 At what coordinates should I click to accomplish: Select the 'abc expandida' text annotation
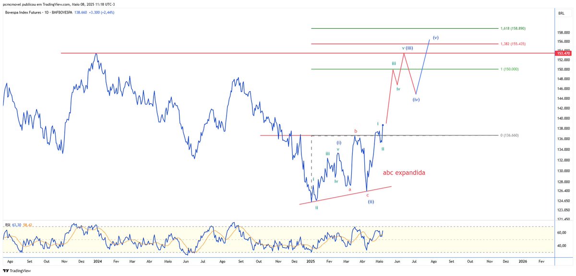(404, 172)
